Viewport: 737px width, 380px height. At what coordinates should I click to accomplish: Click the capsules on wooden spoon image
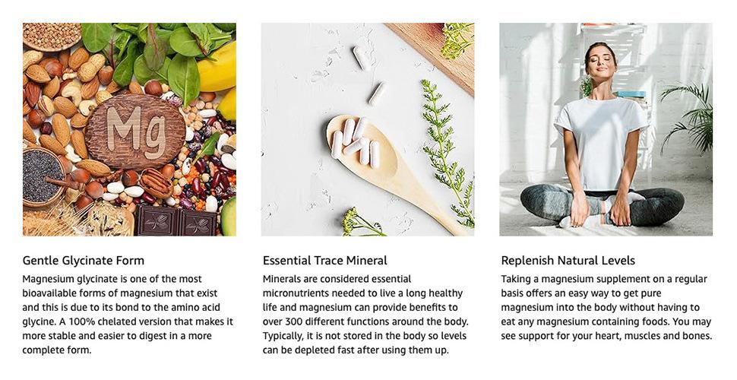pyautogui.click(x=368, y=129)
